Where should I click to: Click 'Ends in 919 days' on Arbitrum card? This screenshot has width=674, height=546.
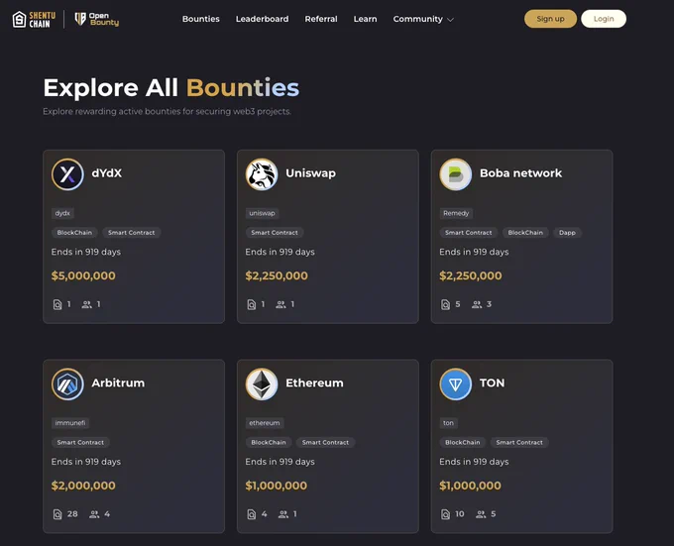tap(86, 462)
